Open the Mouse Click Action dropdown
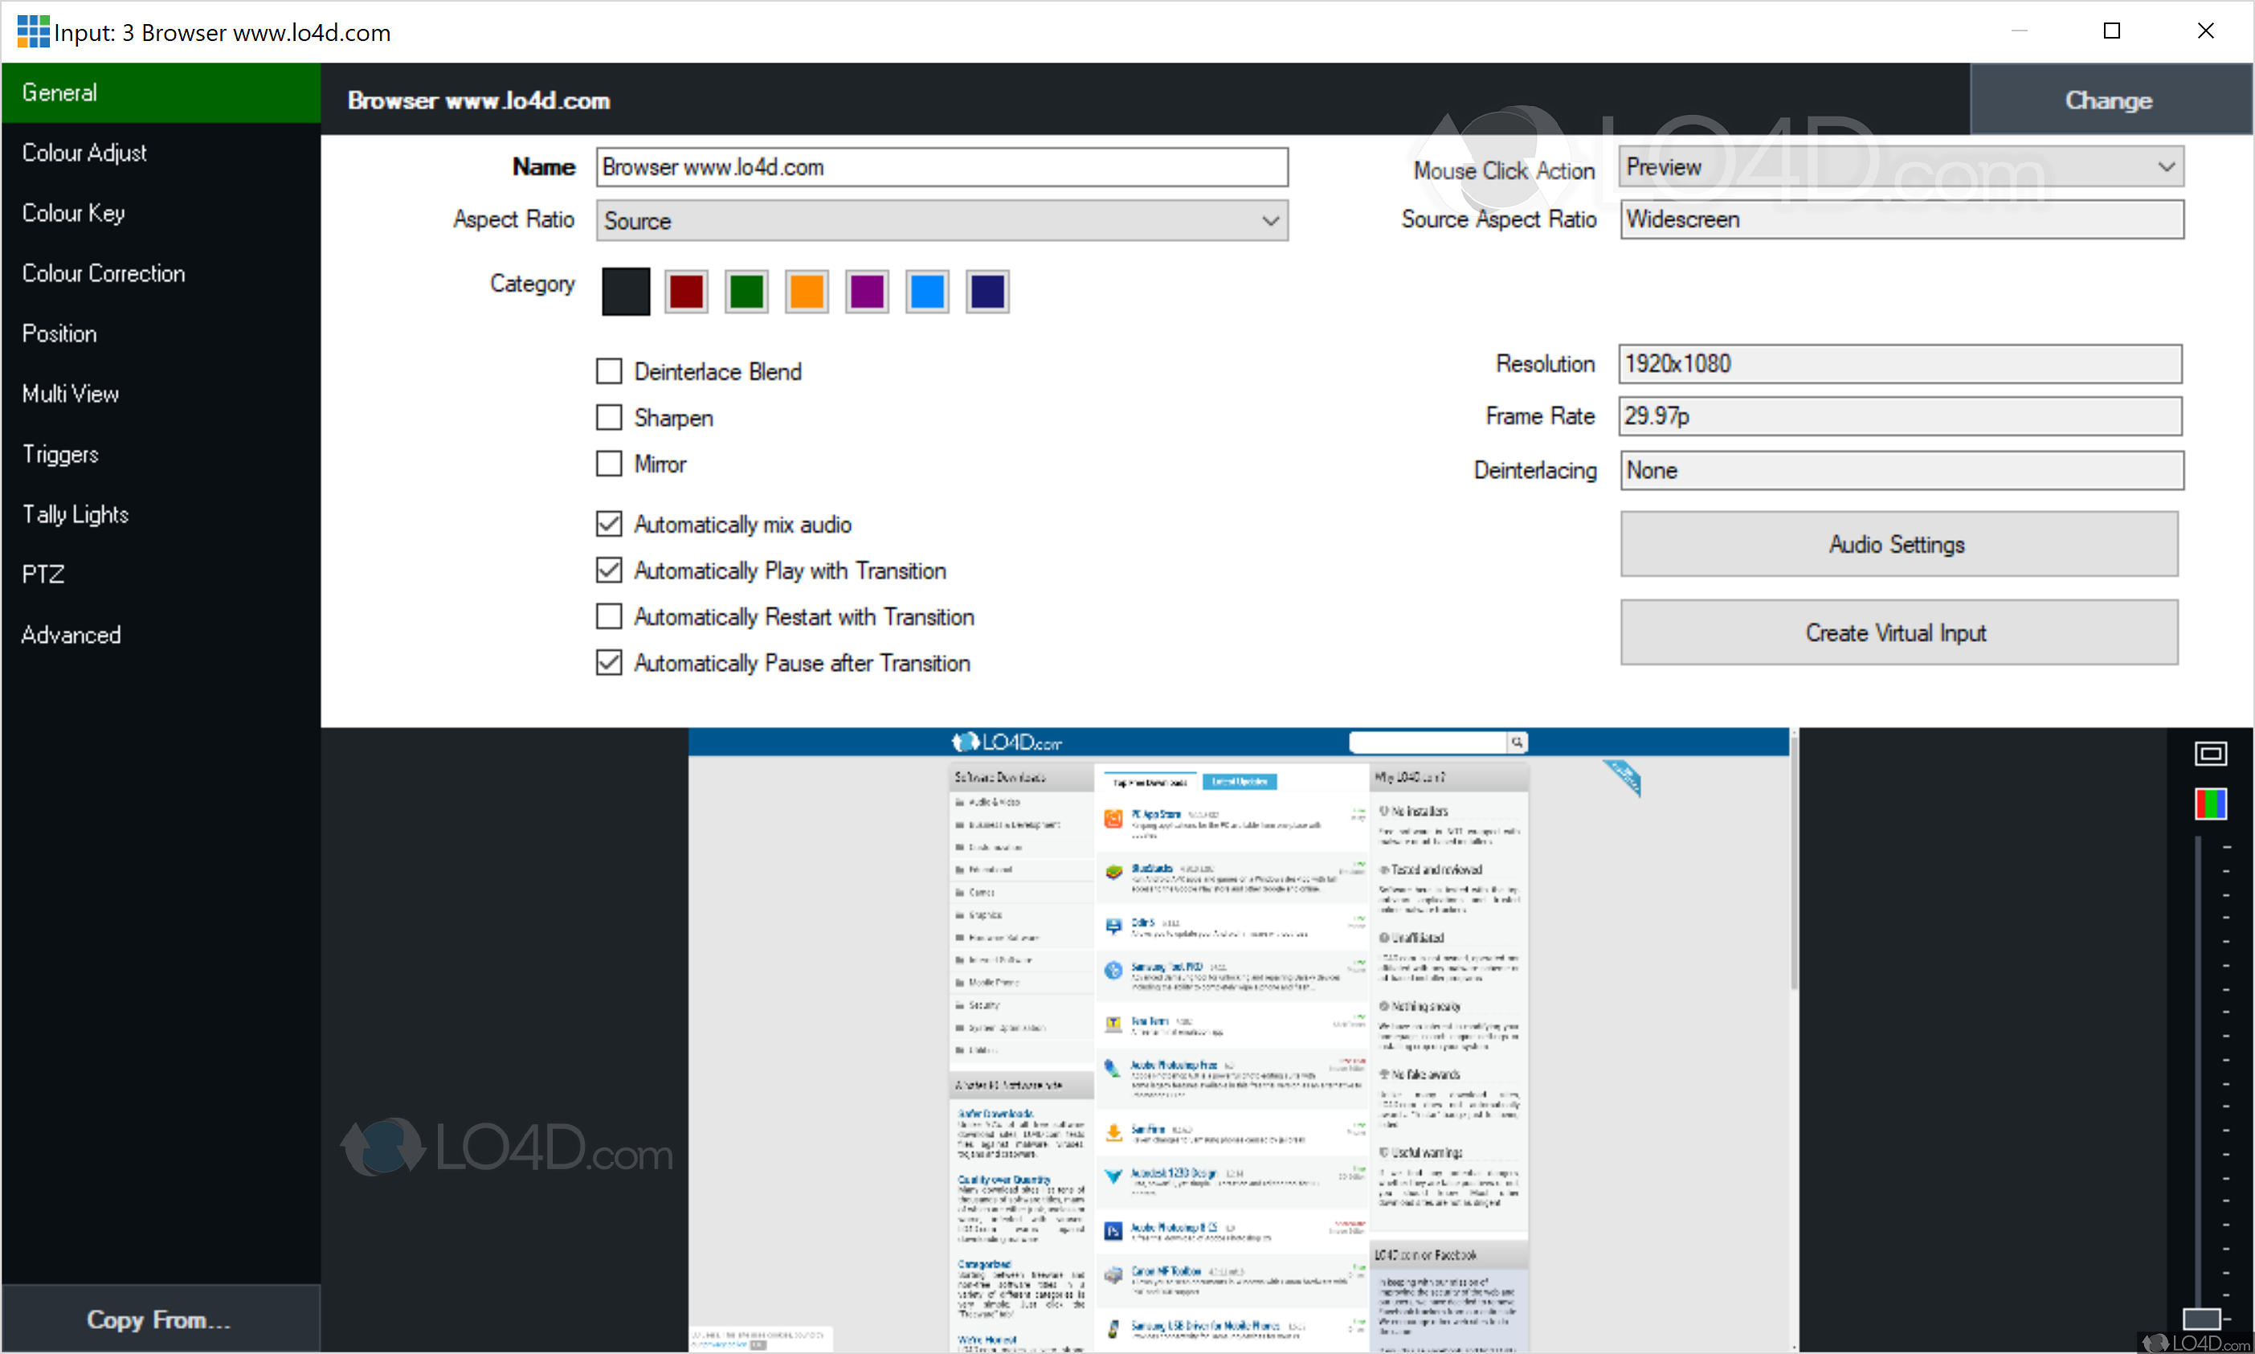Screen dimensions: 2255x1354 (x=1902, y=167)
